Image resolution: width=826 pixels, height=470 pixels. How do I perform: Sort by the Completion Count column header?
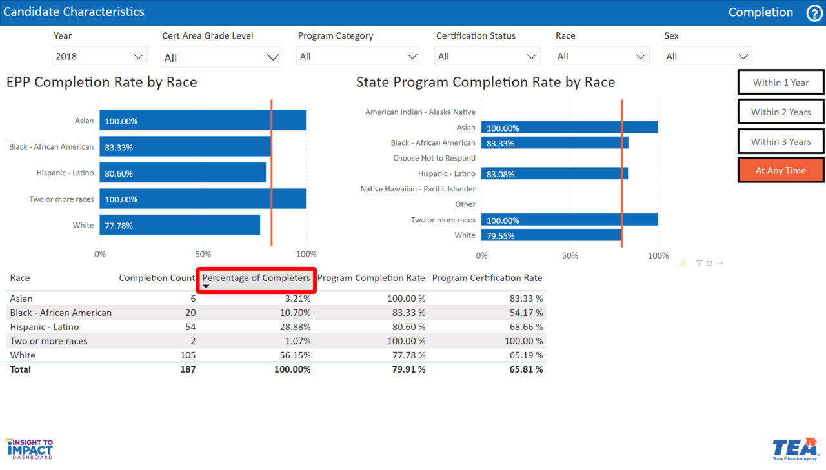coord(157,278)
